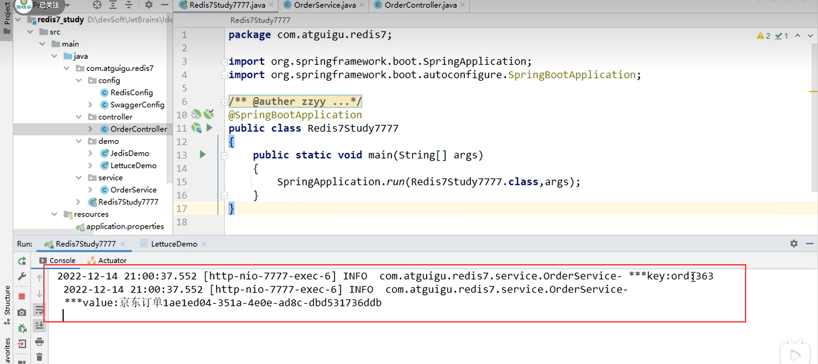
Task: Hide the Run panel with minus icon
Action: [x=810, y=243]
